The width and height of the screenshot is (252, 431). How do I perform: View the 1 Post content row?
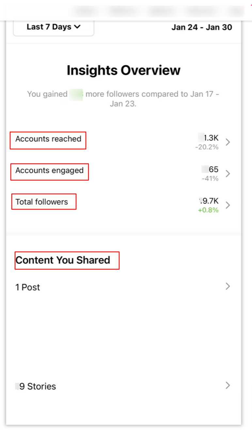(x=28, y=287)
